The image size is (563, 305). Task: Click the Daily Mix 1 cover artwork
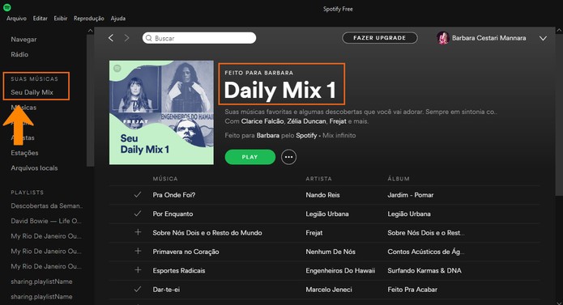coord(161,112)
